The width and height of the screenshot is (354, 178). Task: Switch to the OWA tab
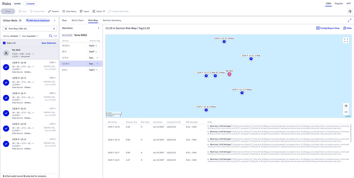[x=329, y=4]
